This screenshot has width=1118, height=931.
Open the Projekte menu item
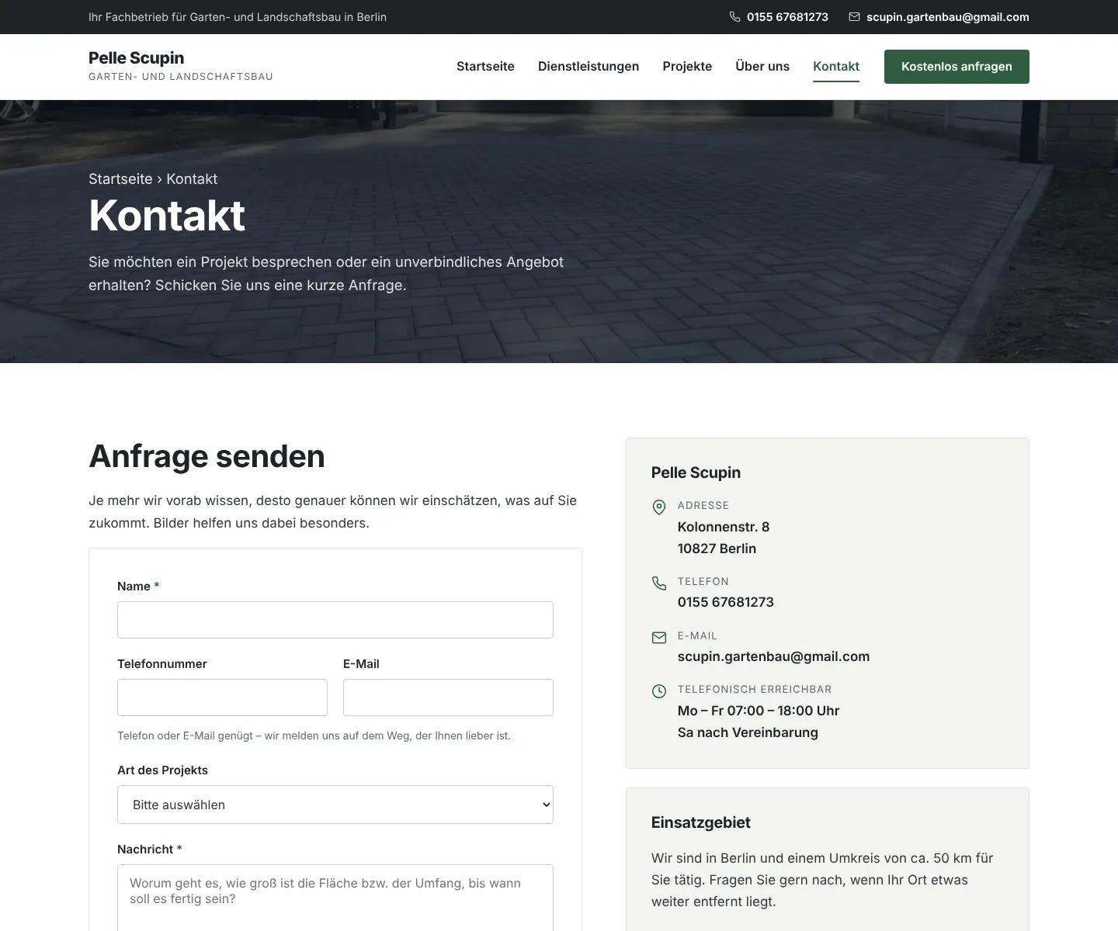coord(687,67)
